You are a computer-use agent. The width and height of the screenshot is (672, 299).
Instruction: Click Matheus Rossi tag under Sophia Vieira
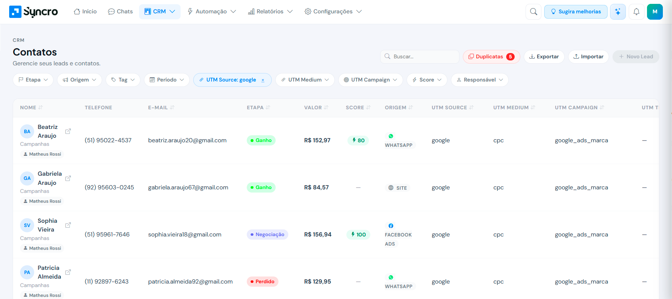[42, 248]
